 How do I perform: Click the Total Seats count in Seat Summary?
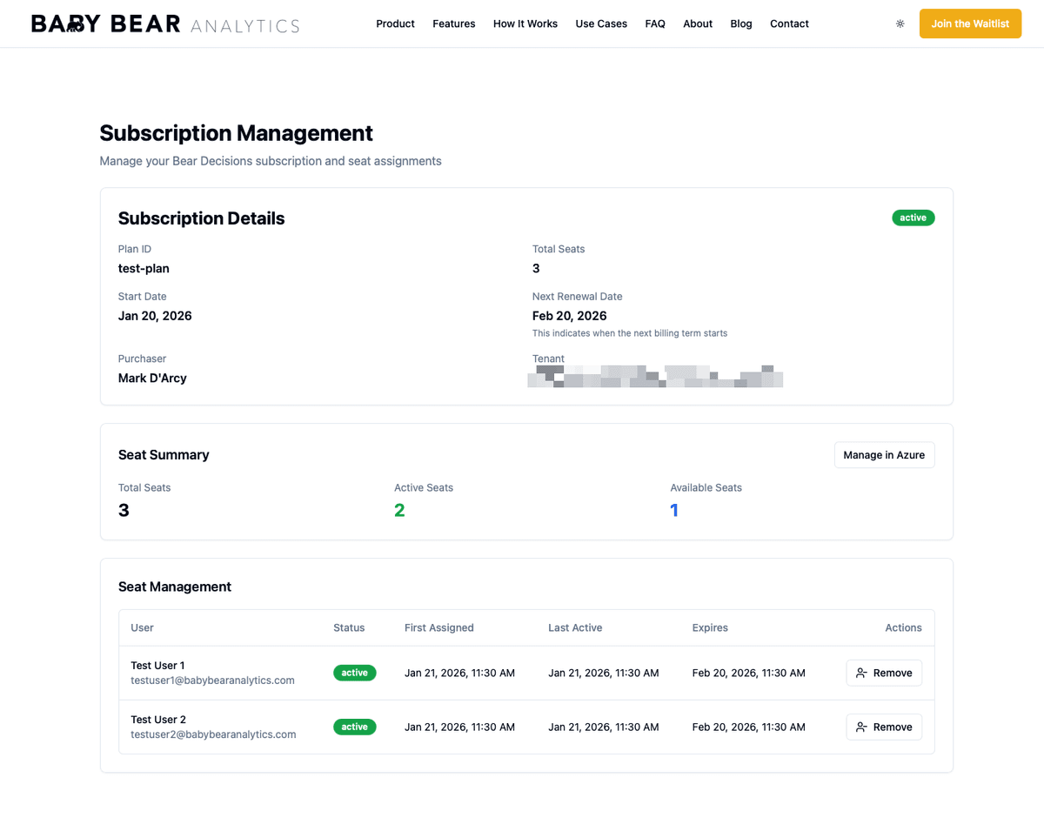click(x=124, y=510)
